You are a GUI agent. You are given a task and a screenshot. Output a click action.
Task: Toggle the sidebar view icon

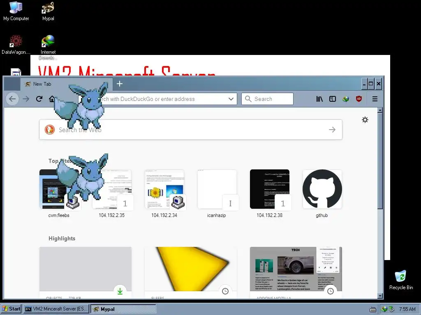[333, 99]
